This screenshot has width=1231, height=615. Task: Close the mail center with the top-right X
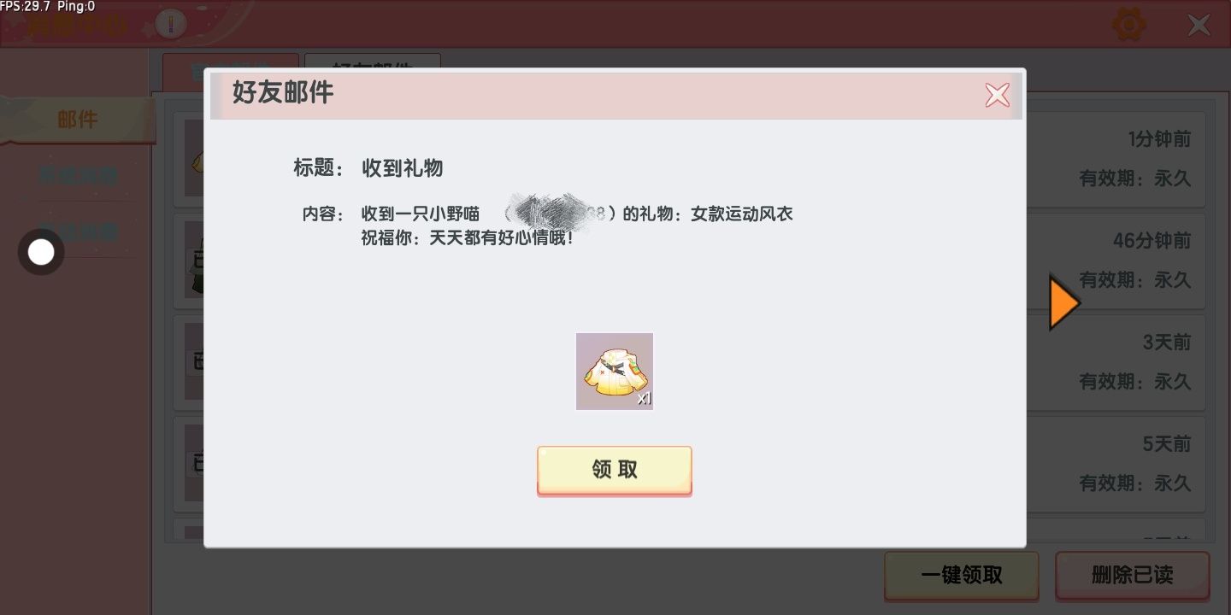tap(1199, 25)
